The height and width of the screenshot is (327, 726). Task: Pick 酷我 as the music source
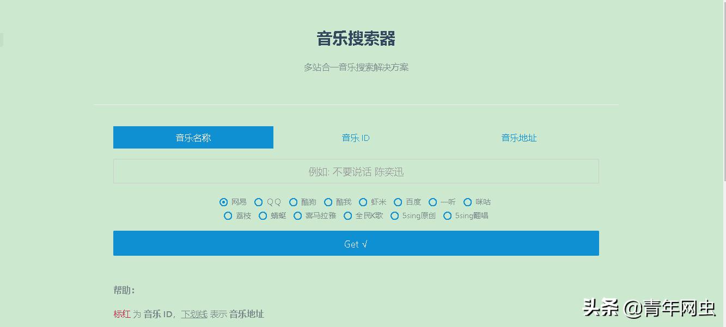(328, 202)
